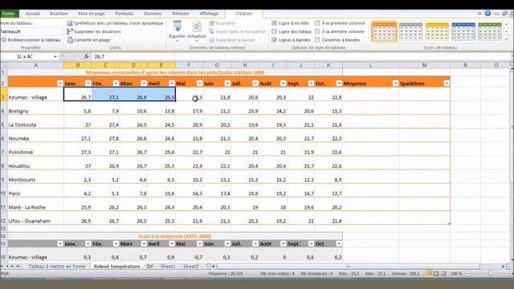Select the Bretigny row label cell
This screenshot has height=289, width=514.
35,108
